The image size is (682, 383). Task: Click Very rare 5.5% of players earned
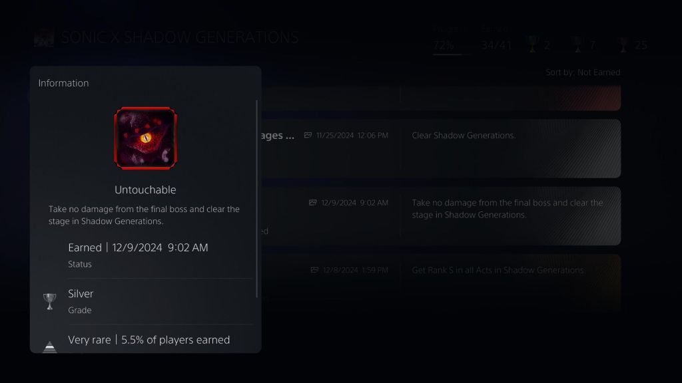pyautogui.click(x=149, y=340)
